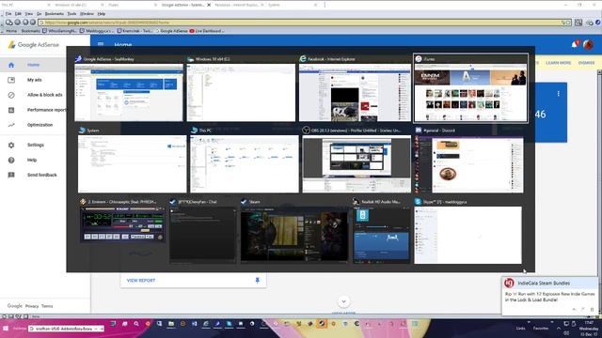Go to Optimization in the sidebar
The height and width of the screenshot is (338, 602).
point(40,125)
